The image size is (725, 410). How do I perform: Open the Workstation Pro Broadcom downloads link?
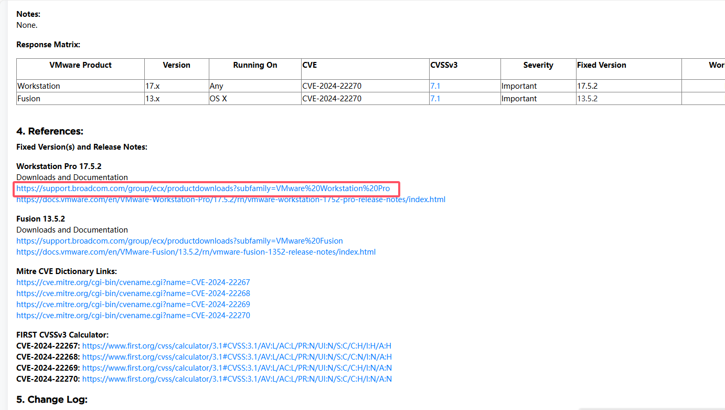pyautogui.click(x=203, y=188)
